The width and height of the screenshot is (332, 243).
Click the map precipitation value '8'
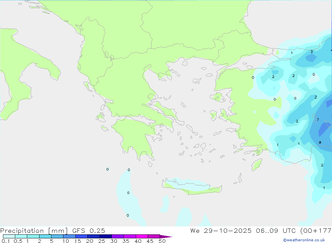coord(320,142)
